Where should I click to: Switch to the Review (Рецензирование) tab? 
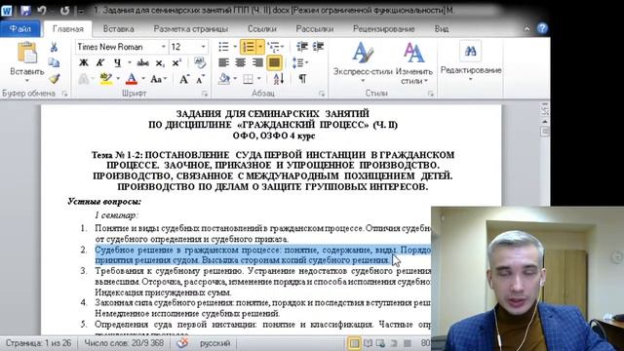[383, 29]
